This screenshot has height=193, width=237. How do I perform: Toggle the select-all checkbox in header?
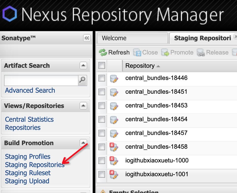point(102,65)
